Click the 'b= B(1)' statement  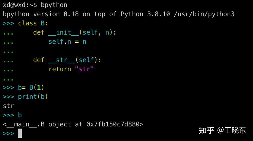click(x=31, y=88)
